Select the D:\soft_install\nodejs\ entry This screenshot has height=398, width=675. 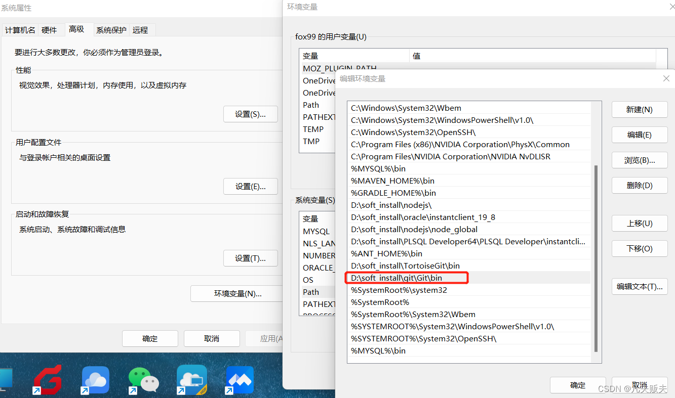coord(469,205)
